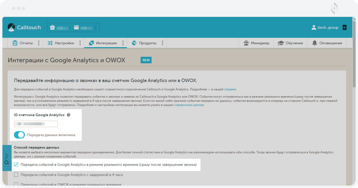Open the Обучение section
This screenshot has height=188, width=358.
(290, 43)
